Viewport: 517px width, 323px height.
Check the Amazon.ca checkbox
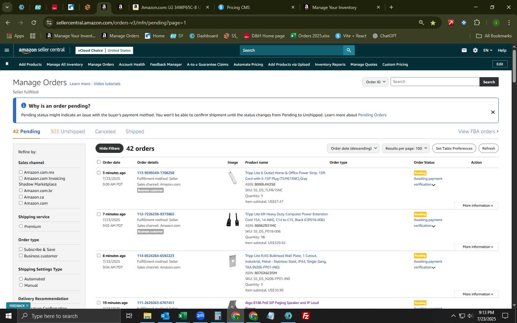coord(21,197)
